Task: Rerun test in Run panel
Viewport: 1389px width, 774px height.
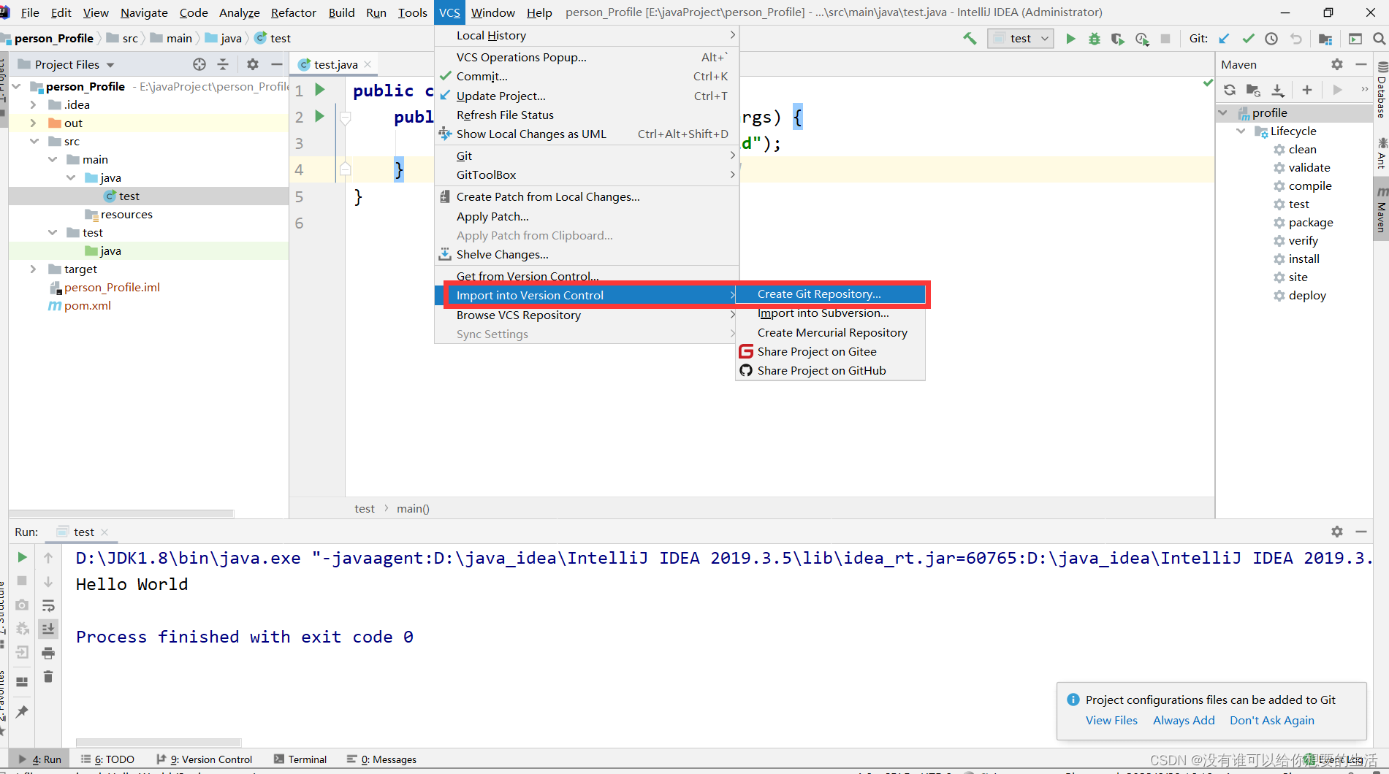Action: (22, 557)
